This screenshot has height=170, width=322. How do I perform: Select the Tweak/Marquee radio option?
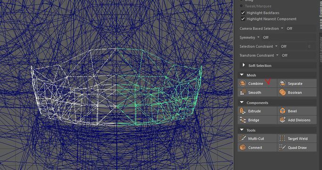[241, 6]
